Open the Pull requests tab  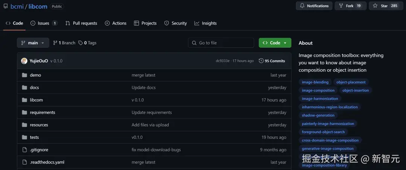tap(81, 23)
